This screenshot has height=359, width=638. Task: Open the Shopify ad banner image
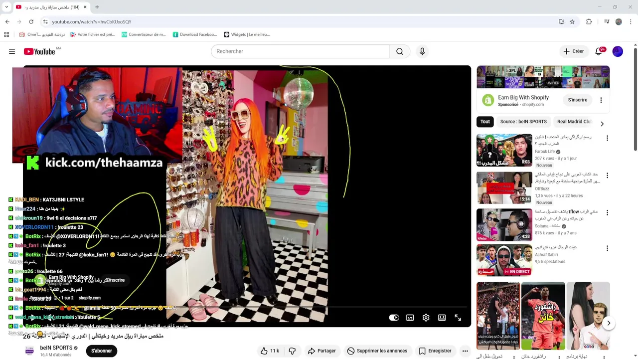click(543, 77)
